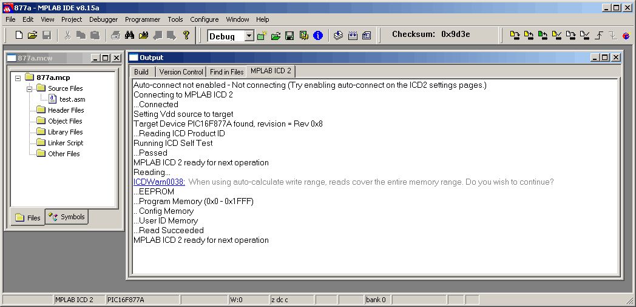The image size is (636, 307).
Task: Click the Find in Files folder-binoculars icon
Action: (143, 35)
